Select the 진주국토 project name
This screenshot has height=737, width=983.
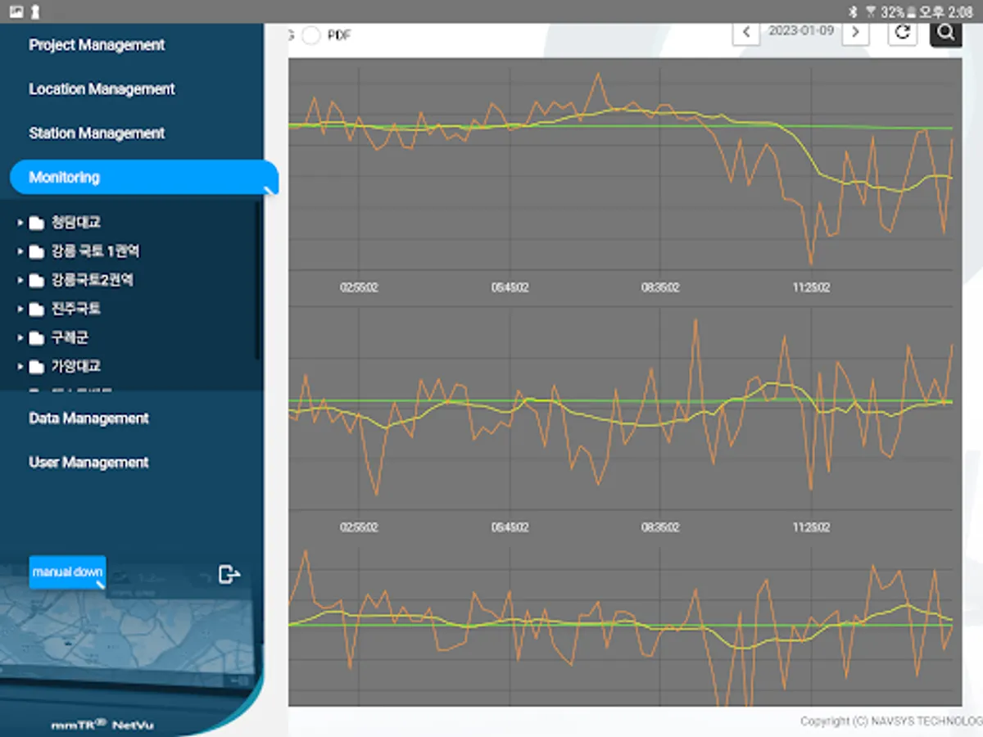[76, 310]
